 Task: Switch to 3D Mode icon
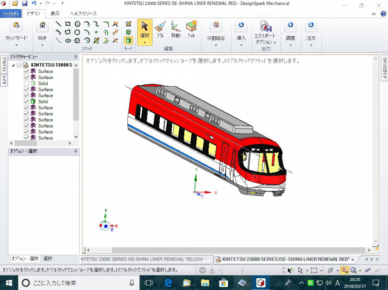129,40
